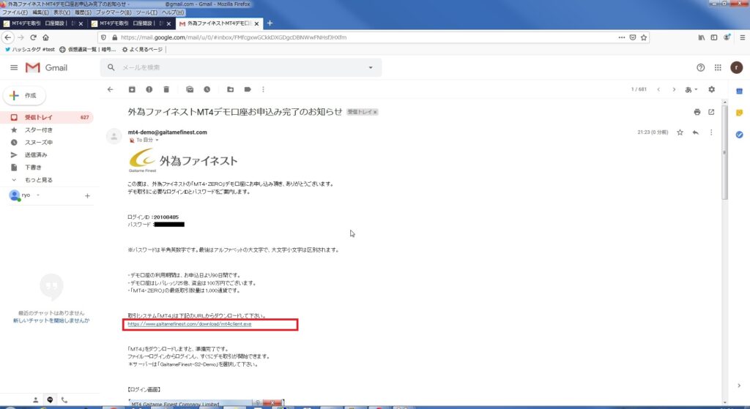Viewport: 750px width, 409px height.
Task: Open the Calendar side panel icon
Action: pyautogui.click(x=740, y=91)
